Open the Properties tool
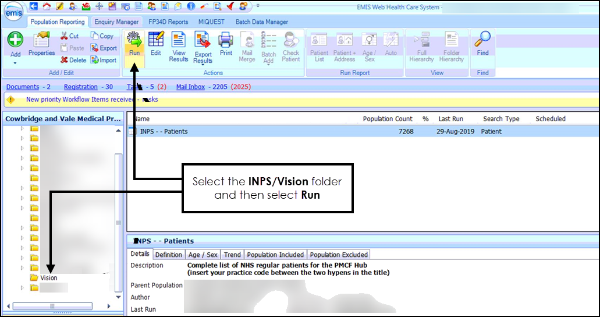600x317 pixels. coord(41,45)
